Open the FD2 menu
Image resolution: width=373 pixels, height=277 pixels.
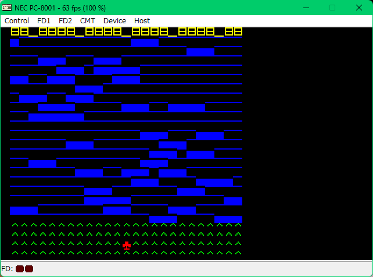65,21
